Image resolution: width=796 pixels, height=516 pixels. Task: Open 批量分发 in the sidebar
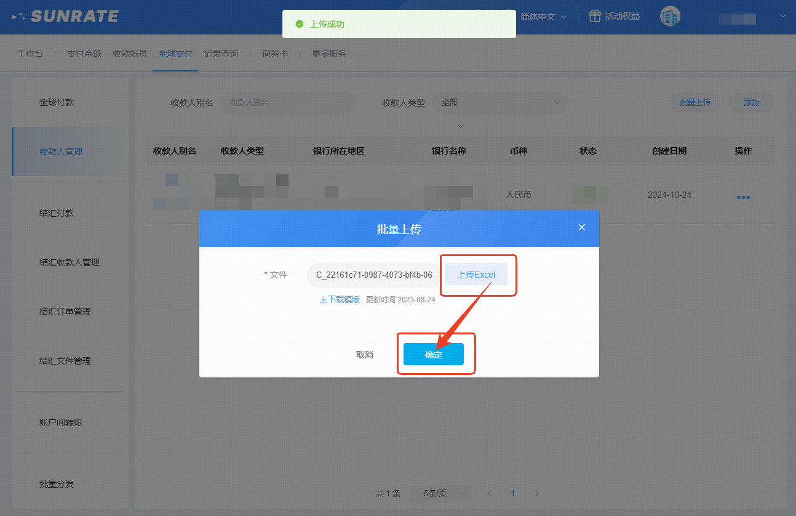point(57,484)
